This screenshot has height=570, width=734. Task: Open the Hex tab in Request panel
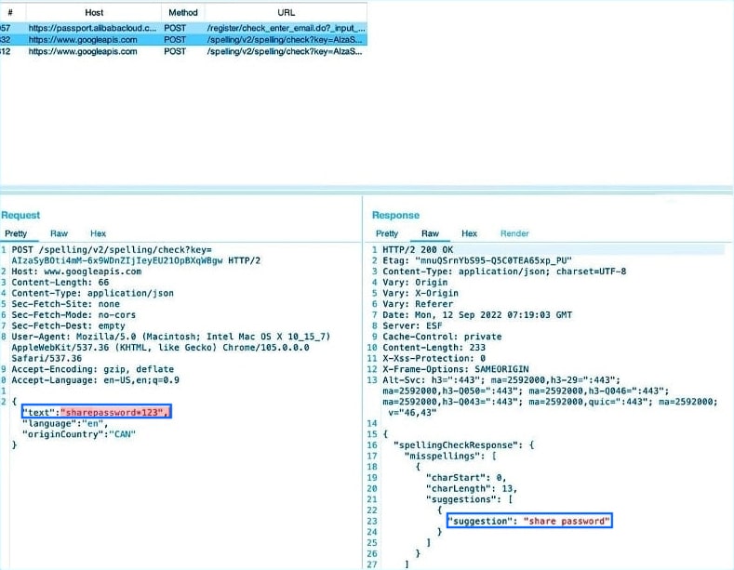coord(98,233)
